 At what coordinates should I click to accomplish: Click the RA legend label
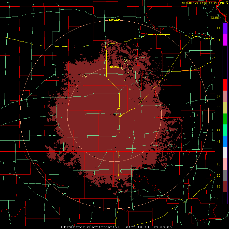(x=218, y=131)
